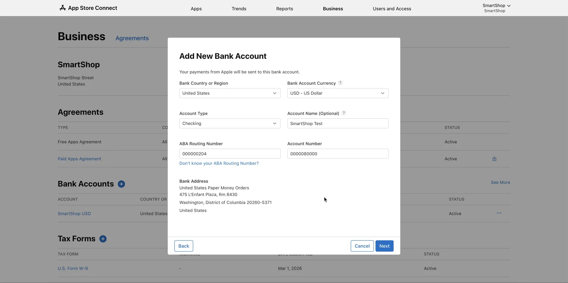
Task: Open the Account Type dropdown
Action: pos(230,124)
